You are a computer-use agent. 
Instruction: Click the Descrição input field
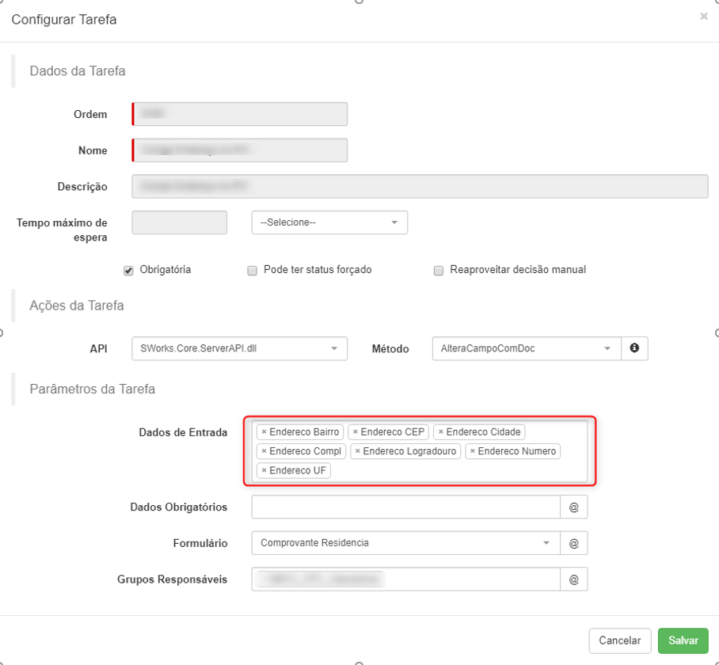(420, 187)
